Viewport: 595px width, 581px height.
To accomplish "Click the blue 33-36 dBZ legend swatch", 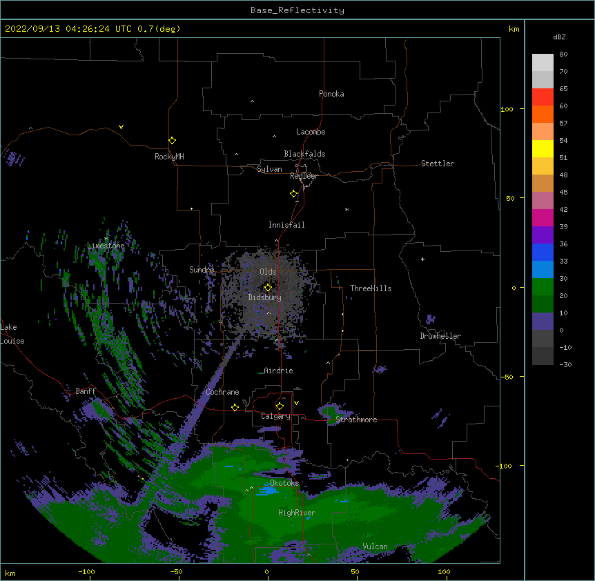I will click(543, 253).
